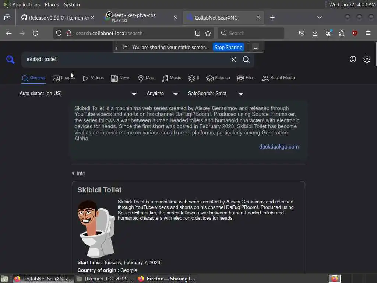377x283 pixels.
Task: Click the clock Wed Jan 22 4:03 AM
Action: [352, 4]
